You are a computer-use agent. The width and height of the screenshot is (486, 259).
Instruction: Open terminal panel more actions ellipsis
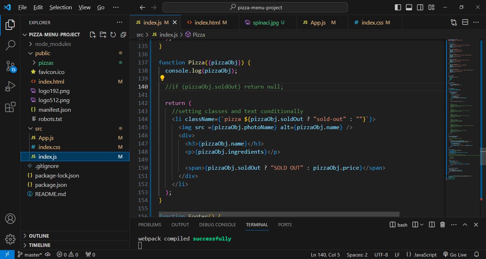(x=454, y=225)
